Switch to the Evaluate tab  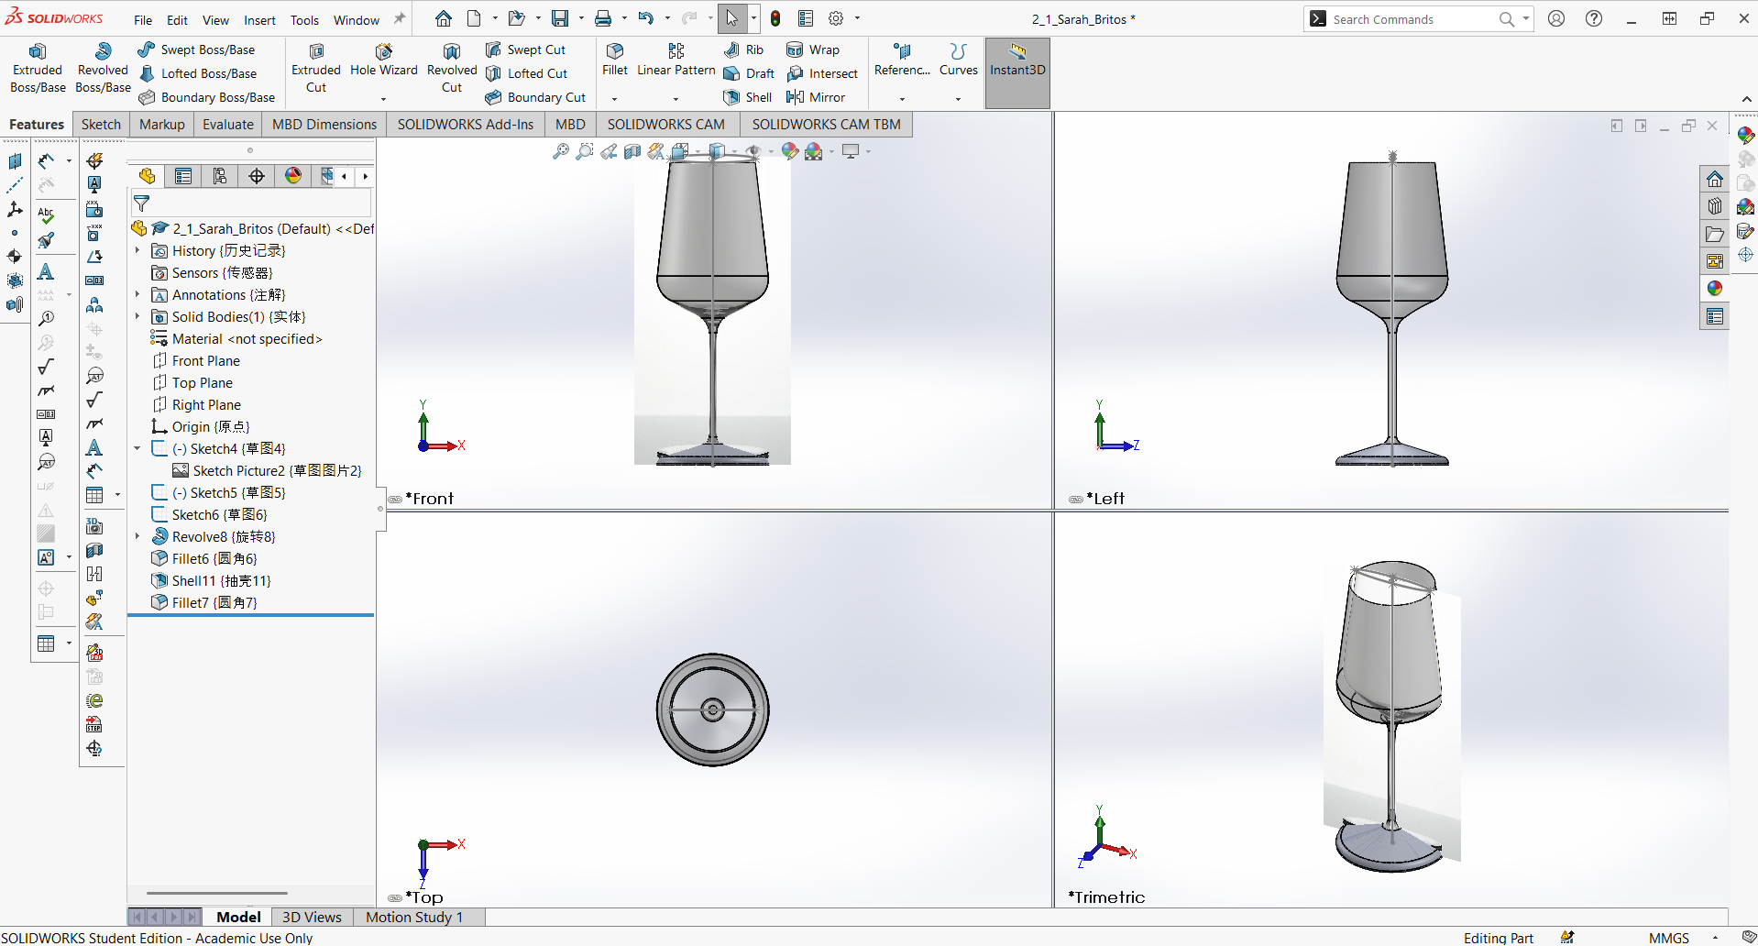coord(226,124)
